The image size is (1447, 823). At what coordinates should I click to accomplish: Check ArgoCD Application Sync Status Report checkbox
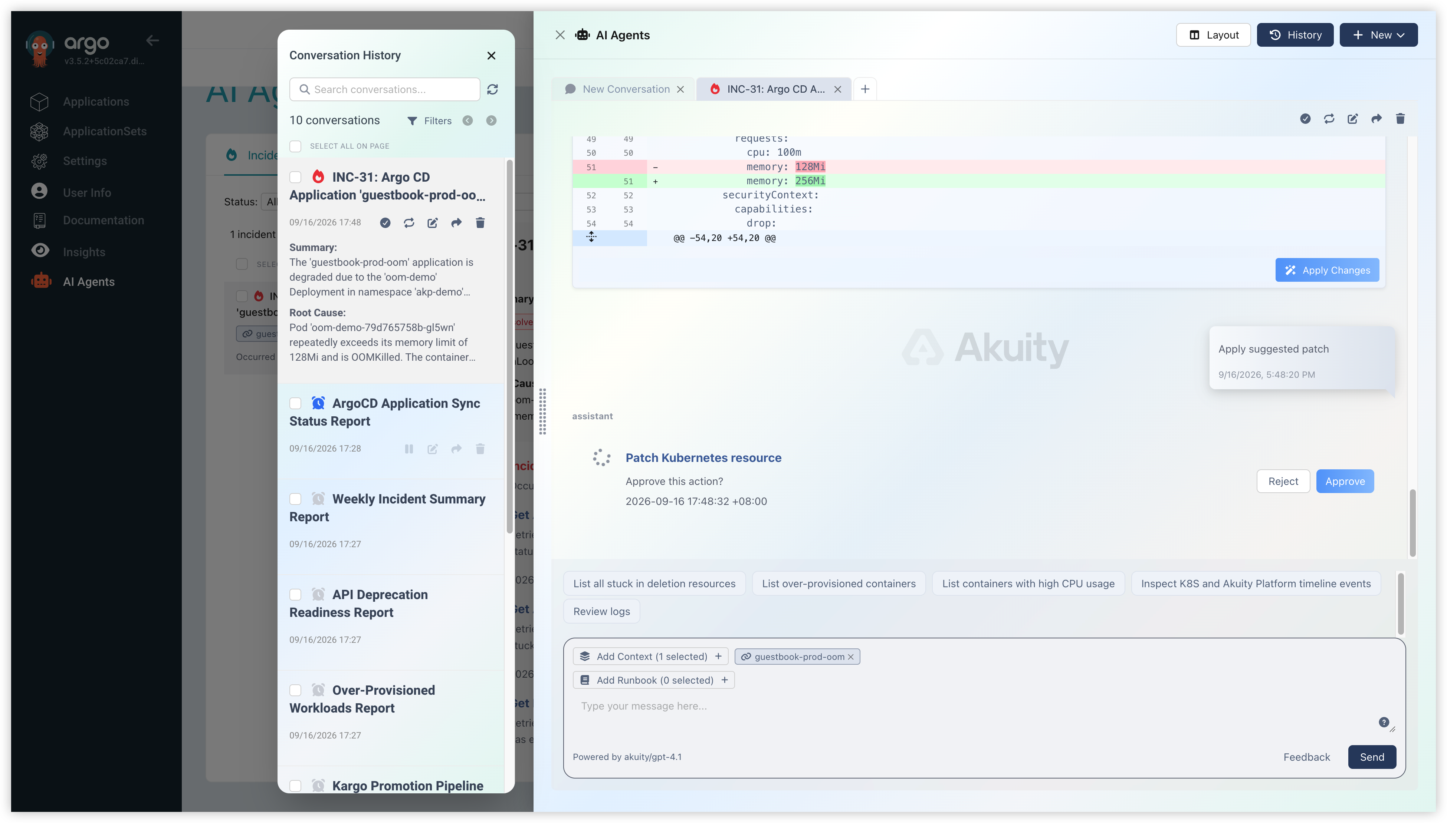(295, 403)
